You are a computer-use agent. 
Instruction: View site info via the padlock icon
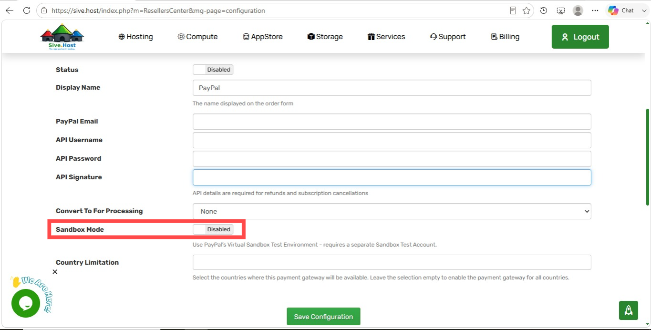pos(44,10)
